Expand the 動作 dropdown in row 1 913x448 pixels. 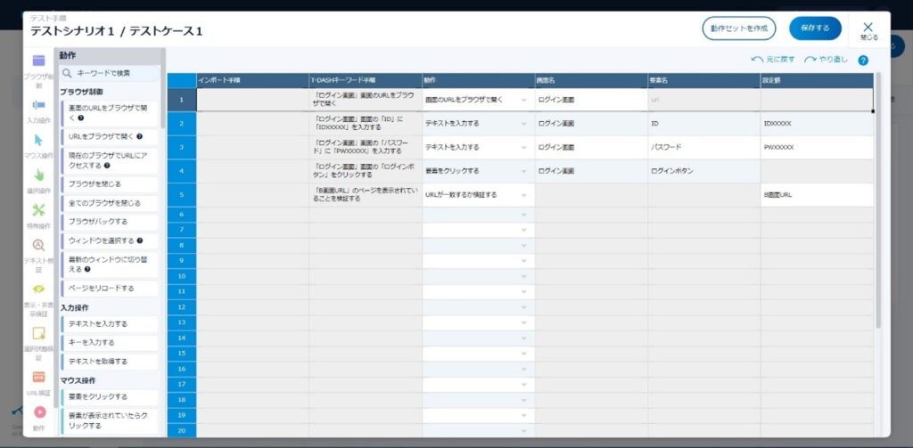pos(523,100)
